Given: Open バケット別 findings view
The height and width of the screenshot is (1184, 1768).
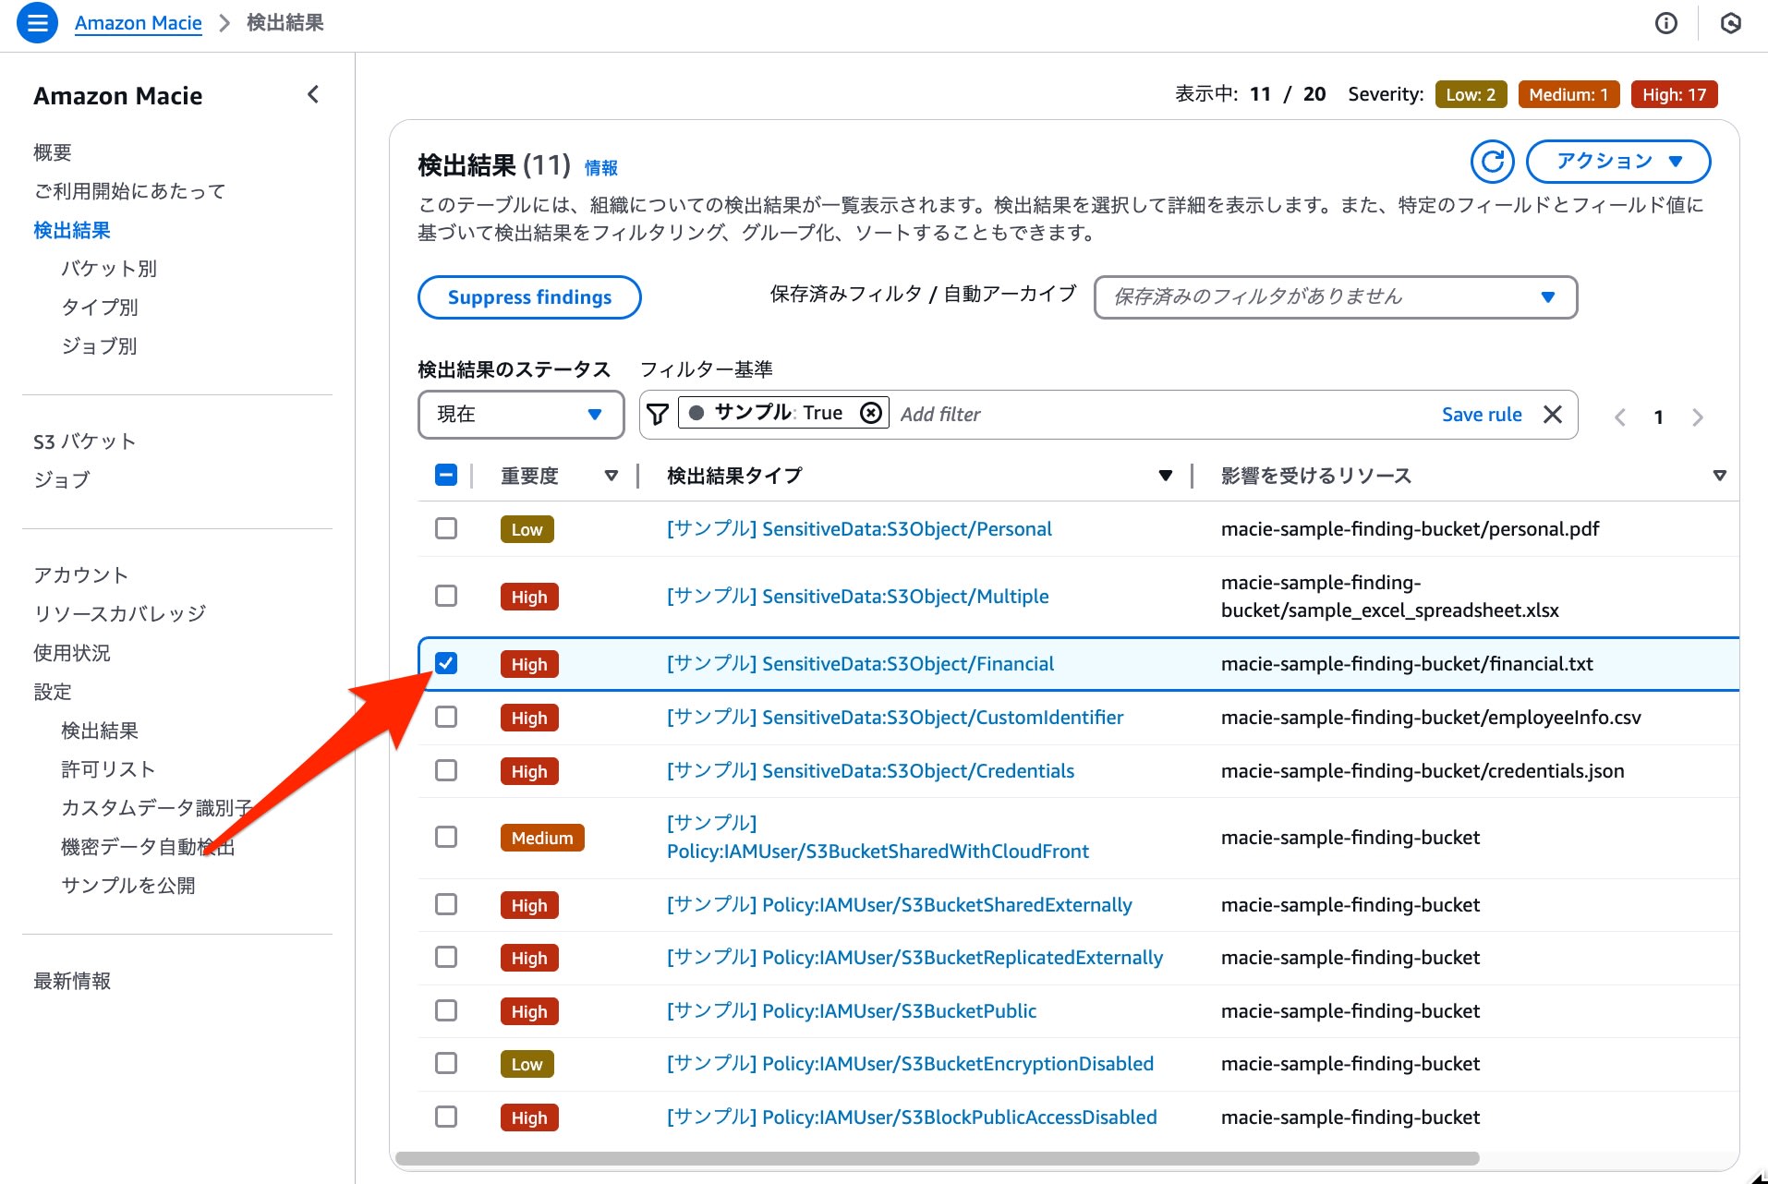Looking at the screenshot, I should point(109,269).
